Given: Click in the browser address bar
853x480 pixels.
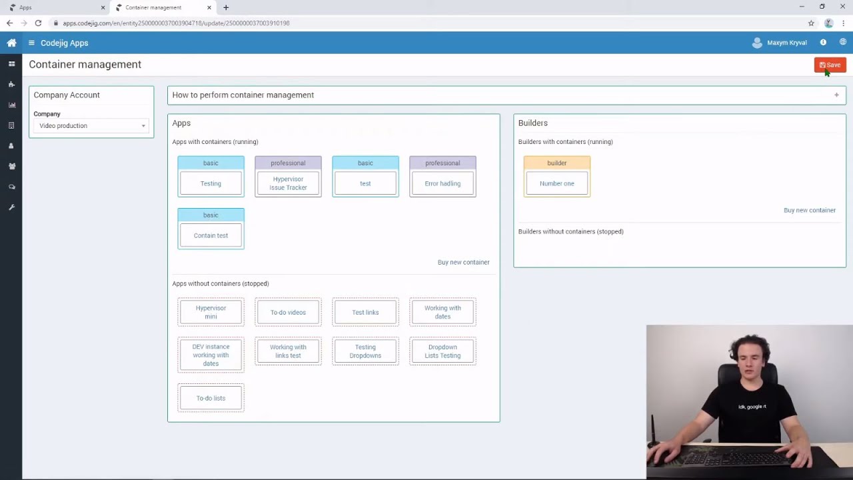Looking at the screenshot, I should [426, 23].
